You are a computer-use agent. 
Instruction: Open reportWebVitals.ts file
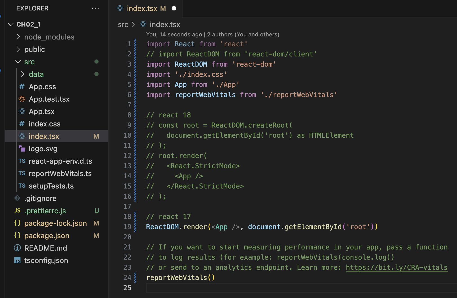pyautogui.click(x=60, y=174)
